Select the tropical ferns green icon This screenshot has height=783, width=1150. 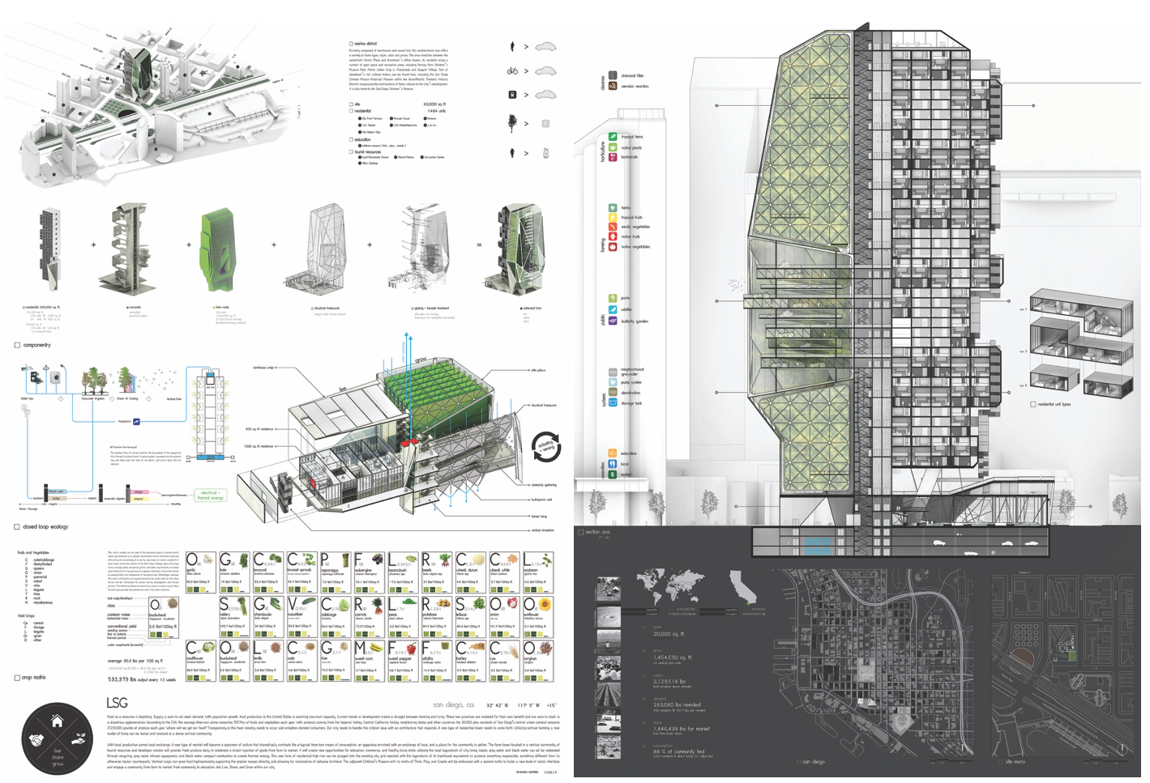click(x=613, y=137)
